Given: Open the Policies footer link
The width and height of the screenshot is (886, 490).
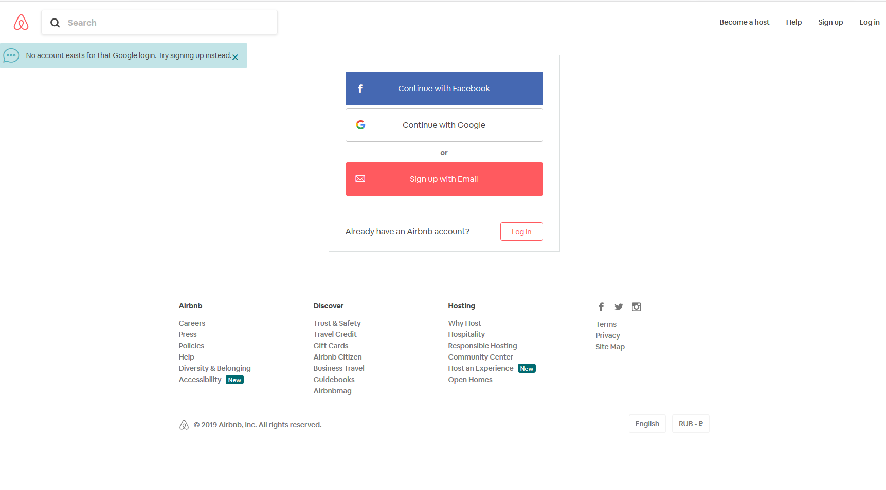Looking at the screenshot, I should [191, 346].
